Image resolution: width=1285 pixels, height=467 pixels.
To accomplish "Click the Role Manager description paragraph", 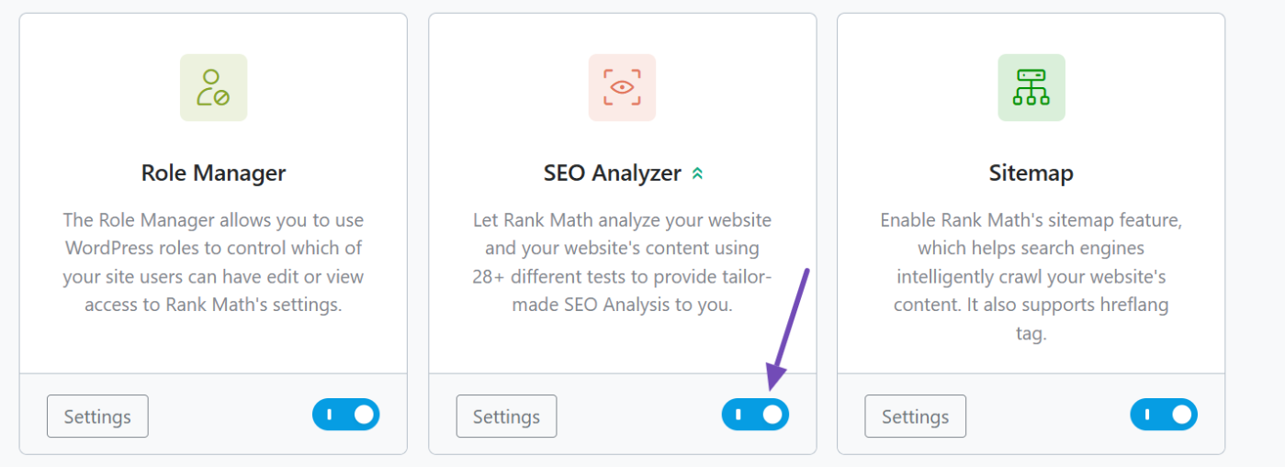I will (213, 262).
